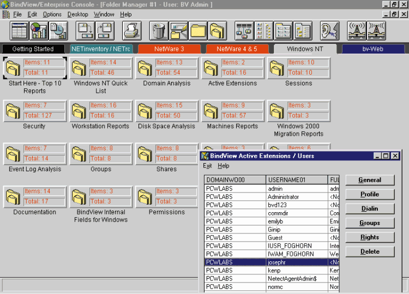Screen dimensions: 409x294
Task: Switch to the NETinventory / NETrc tab
Action: pos(101,49)
